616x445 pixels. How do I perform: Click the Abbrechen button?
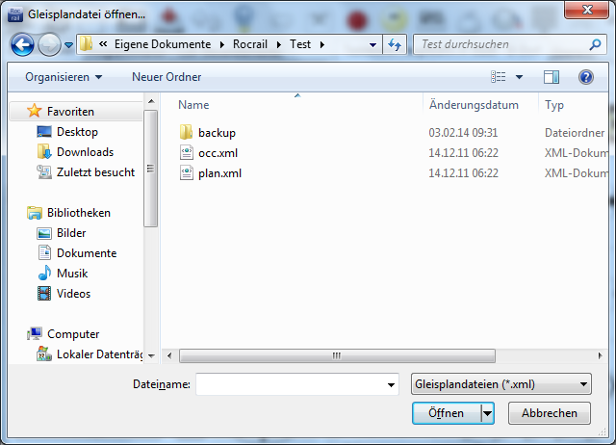tap(550, 413)
